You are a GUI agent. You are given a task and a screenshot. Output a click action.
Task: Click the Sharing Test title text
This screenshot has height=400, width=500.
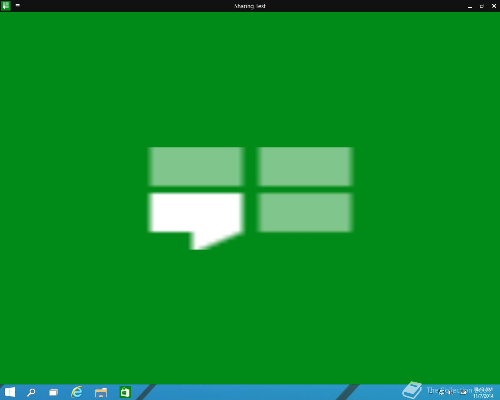[250, 6]
